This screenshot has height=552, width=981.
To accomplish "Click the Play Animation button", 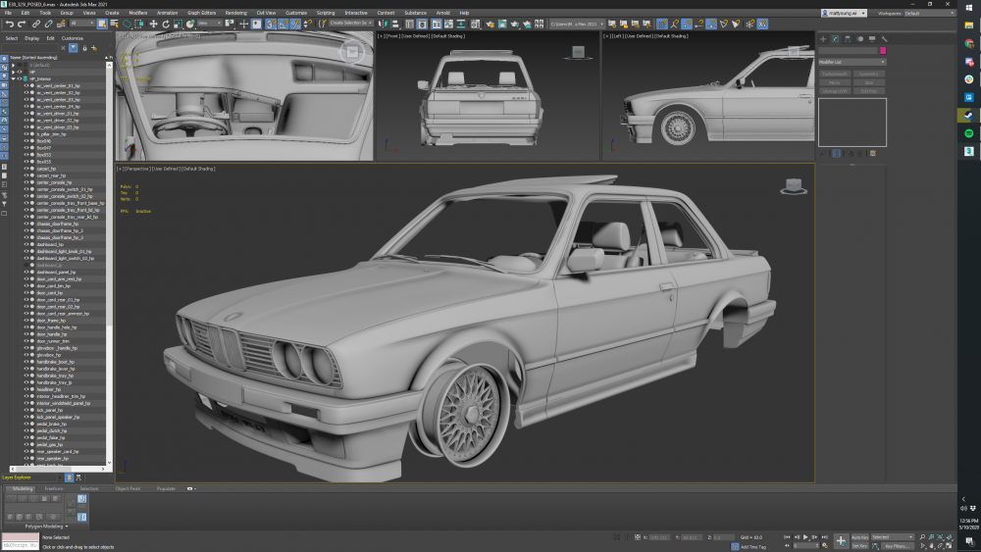I will click(805, 537).
